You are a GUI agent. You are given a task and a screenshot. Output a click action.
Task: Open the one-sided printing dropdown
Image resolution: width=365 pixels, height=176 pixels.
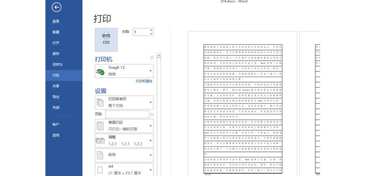point(124,126)
